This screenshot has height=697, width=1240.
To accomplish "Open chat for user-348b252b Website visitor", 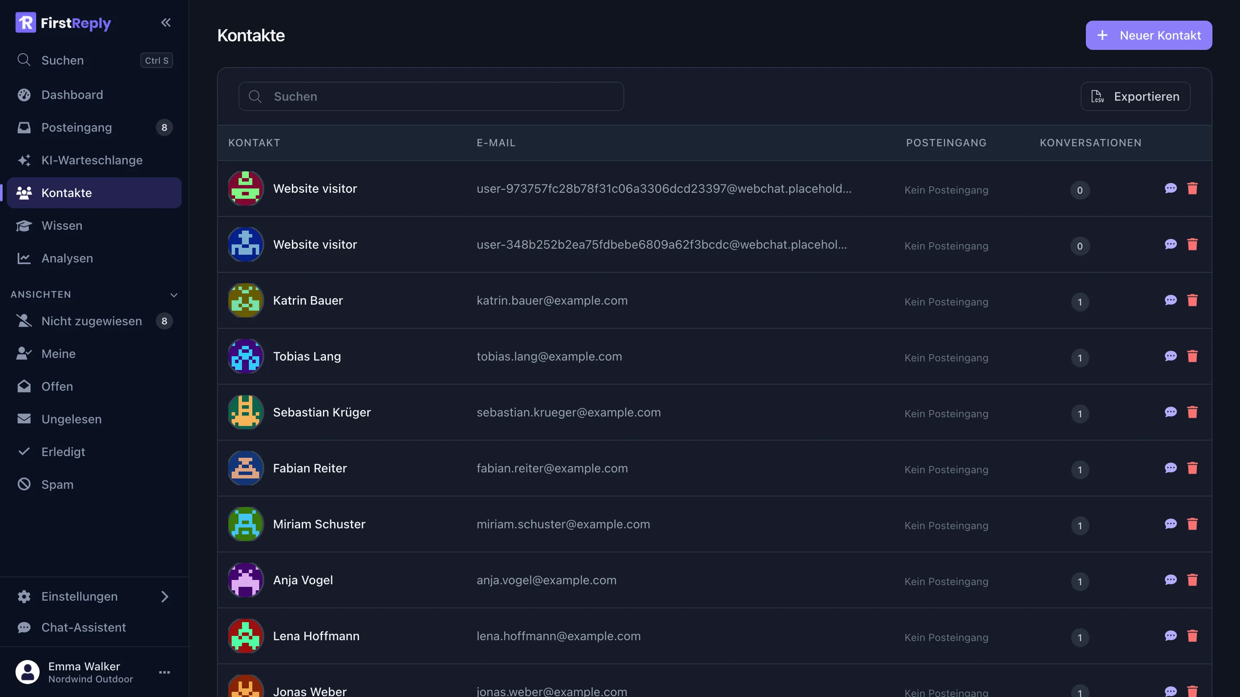I will click(x=1171, y=244).
